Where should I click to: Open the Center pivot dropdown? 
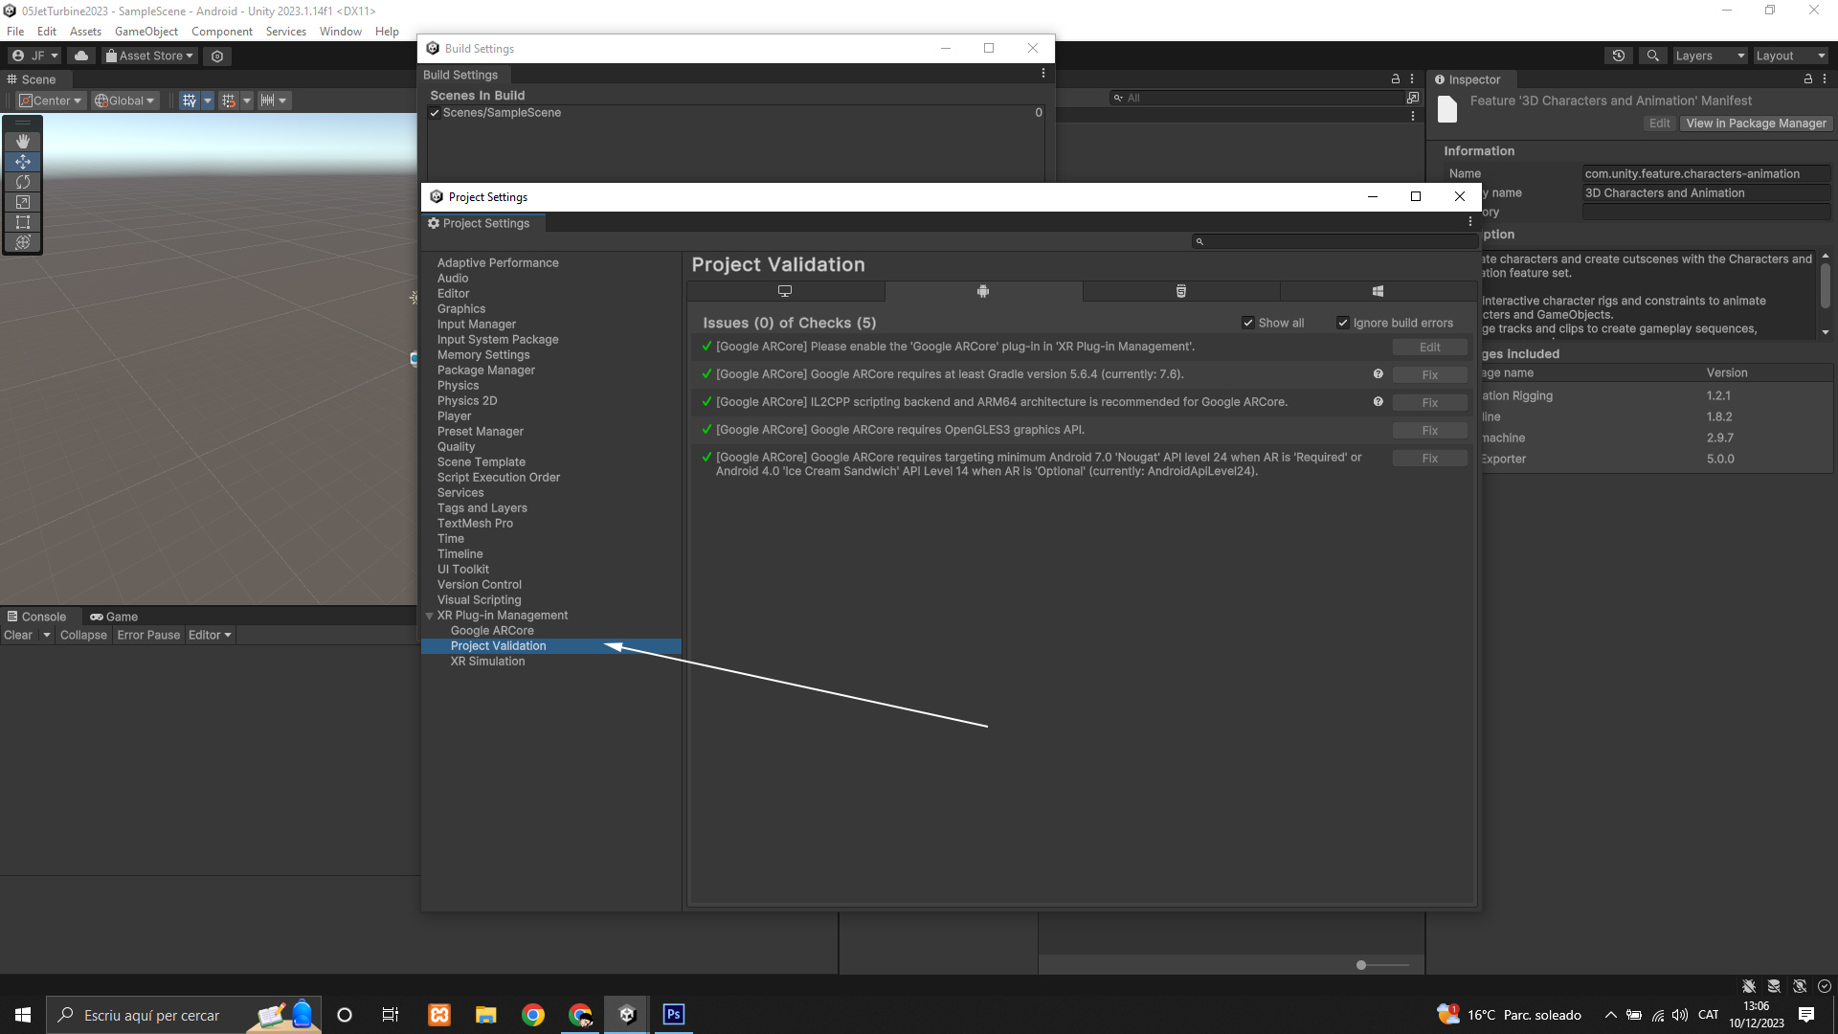pyautogui.click(x=52, y=101)
